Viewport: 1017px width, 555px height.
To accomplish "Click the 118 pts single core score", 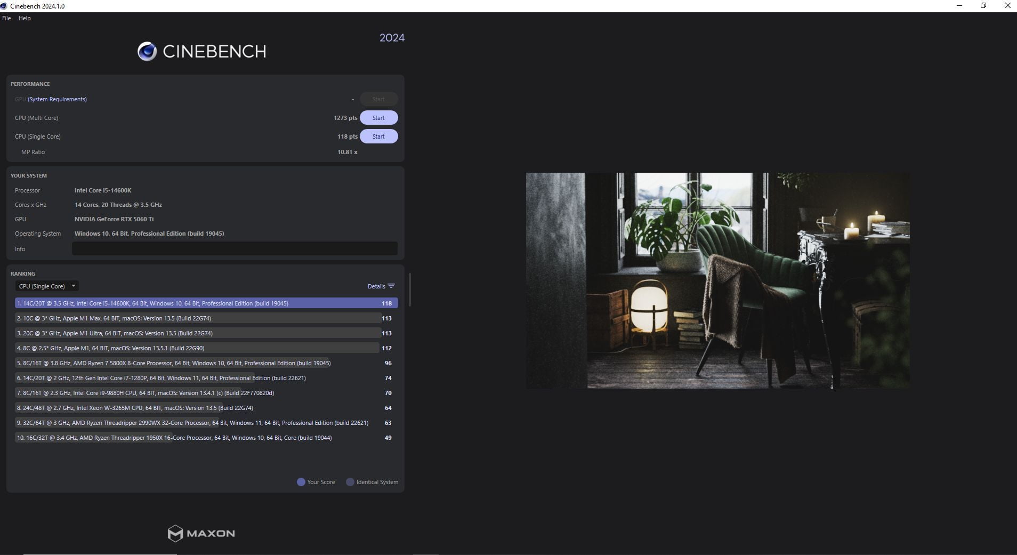I will pos(348,136).
